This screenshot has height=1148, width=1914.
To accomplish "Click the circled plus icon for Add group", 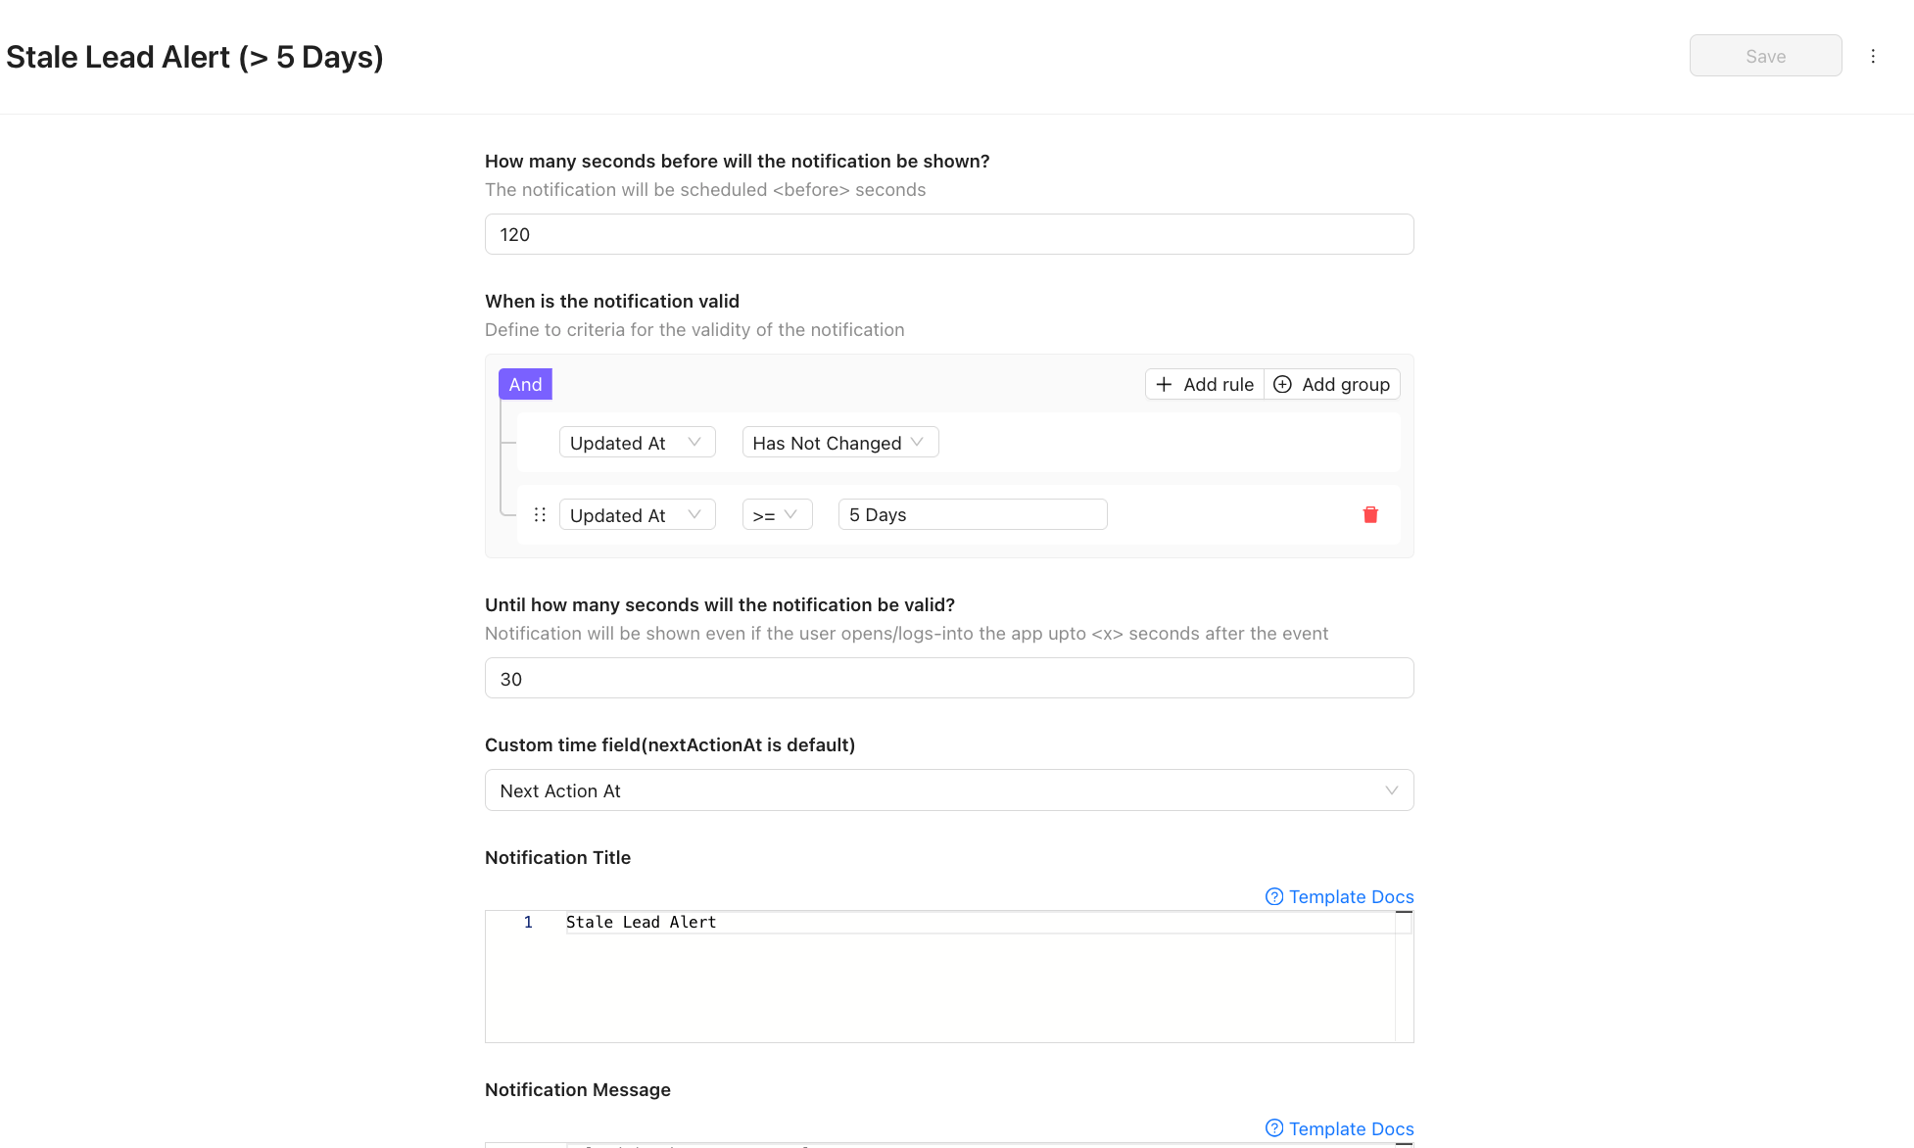I will tap(1282, 384).
